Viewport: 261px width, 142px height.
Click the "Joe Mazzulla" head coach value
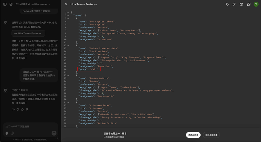coord(105,97)
